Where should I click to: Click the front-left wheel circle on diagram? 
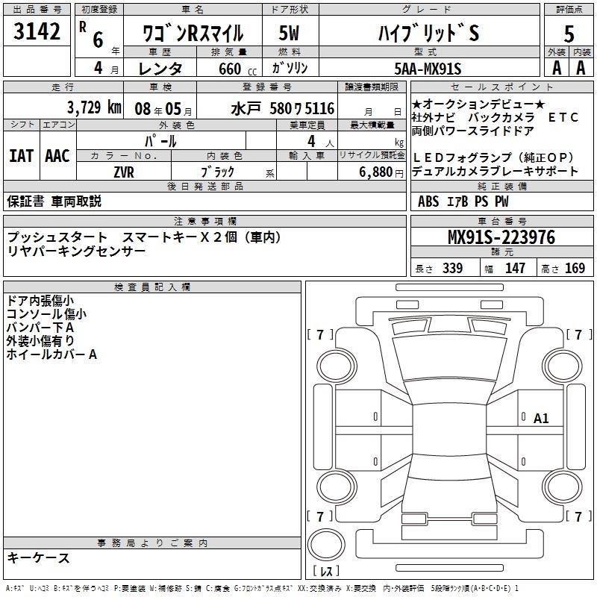tap(337, 366)
